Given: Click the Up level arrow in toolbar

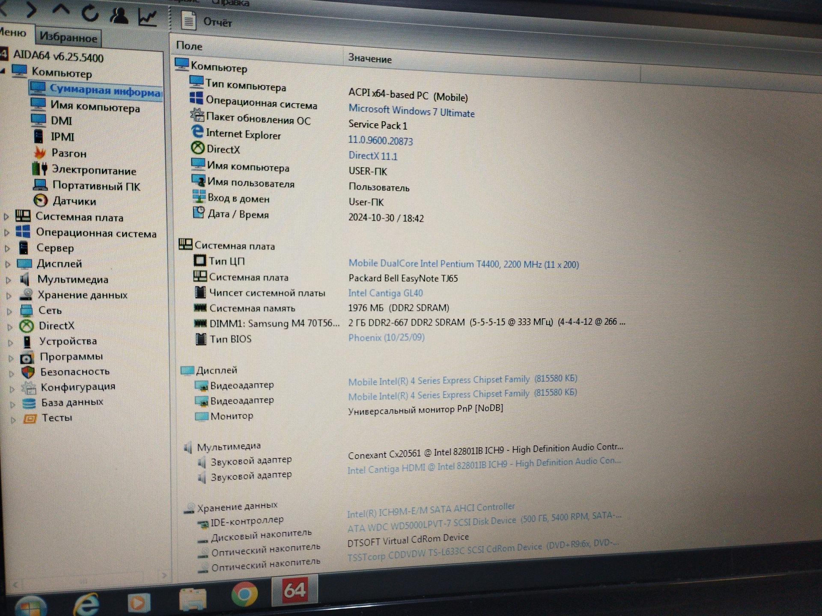Looking at the screenshot, I should [61, 10].
